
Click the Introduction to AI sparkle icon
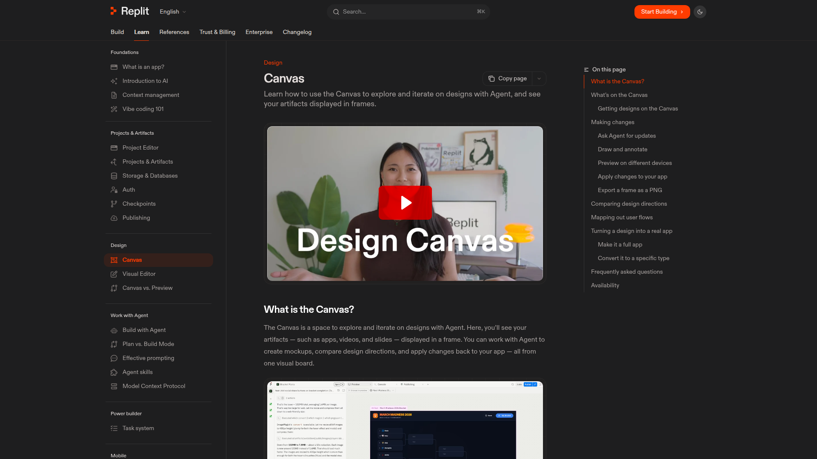(x=114, y=81)
